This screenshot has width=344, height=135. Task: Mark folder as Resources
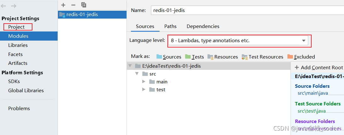click(223, 57)
